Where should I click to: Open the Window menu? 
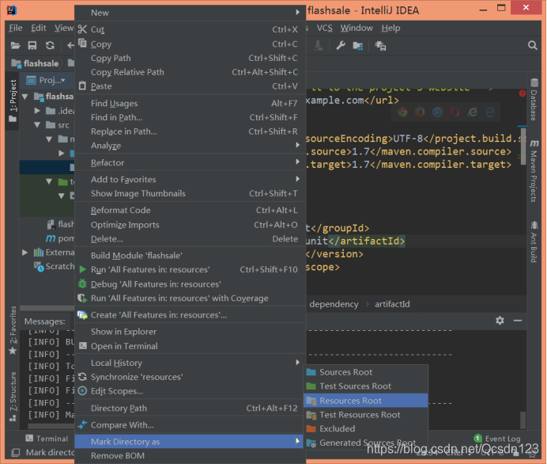coord(356,28)
